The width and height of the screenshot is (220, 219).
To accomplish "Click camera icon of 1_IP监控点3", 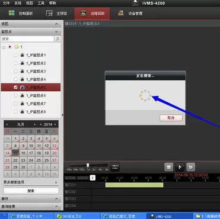I will (x=23, y=72).
